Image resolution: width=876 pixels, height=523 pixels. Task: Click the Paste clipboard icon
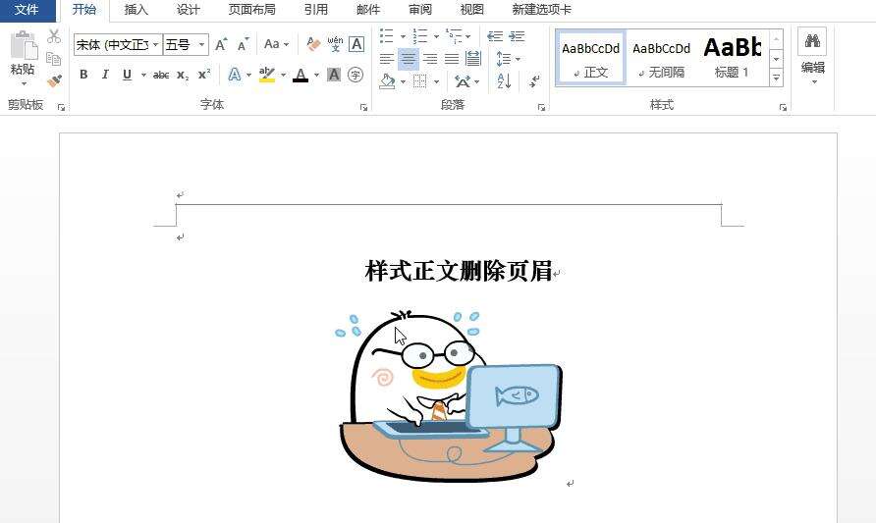coord(23,45)
